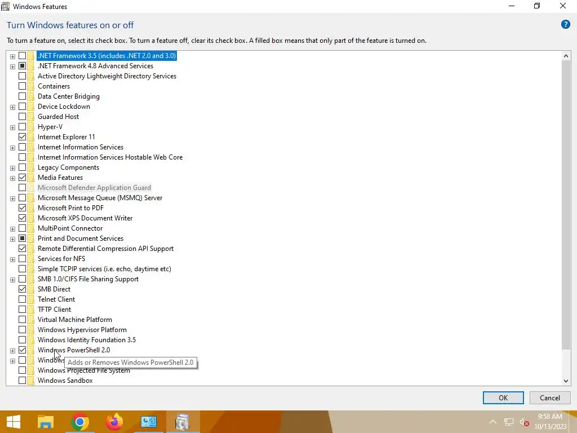Viewport: 577px width, 433px height.
Task: Expand Services for NFS node
Action: (x=12, y=259)
